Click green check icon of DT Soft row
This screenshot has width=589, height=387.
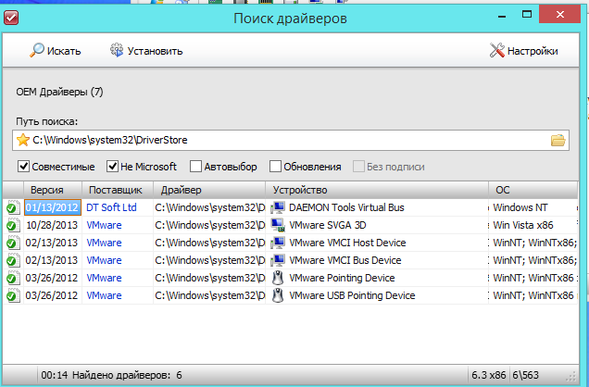(12, 207)
